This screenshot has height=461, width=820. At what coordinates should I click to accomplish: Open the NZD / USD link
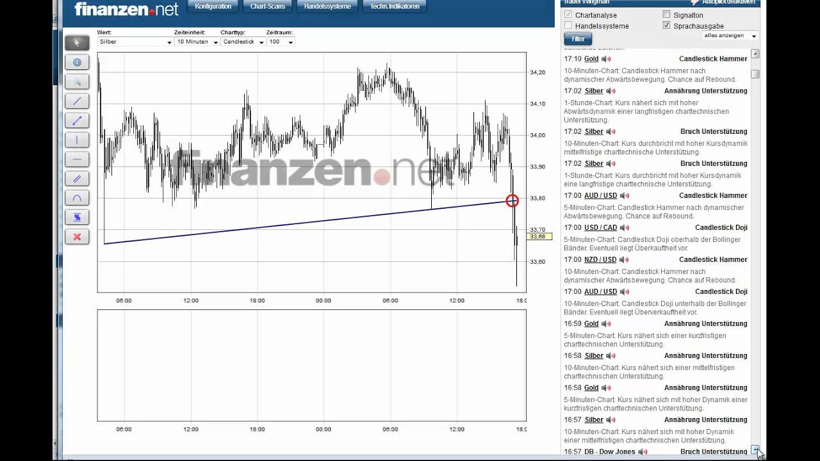click(x=600, y=259)
